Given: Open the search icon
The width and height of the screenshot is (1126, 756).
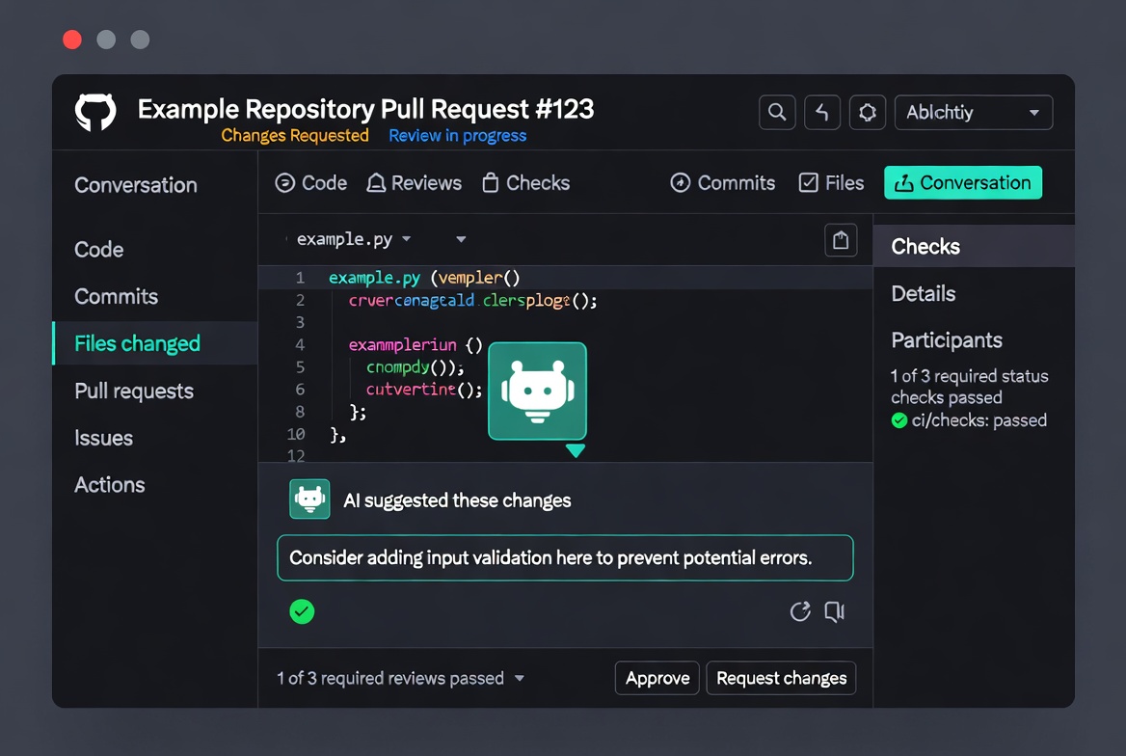Looking at the screenshot, I should point(777,112).
